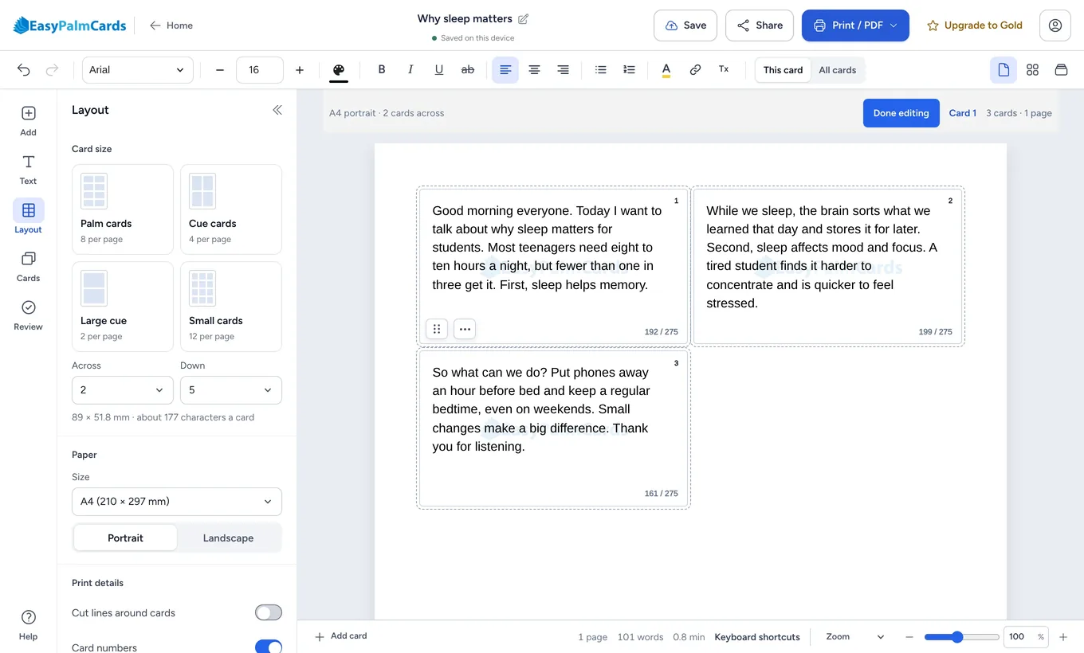Open the highlight color tool

[666, 70]
